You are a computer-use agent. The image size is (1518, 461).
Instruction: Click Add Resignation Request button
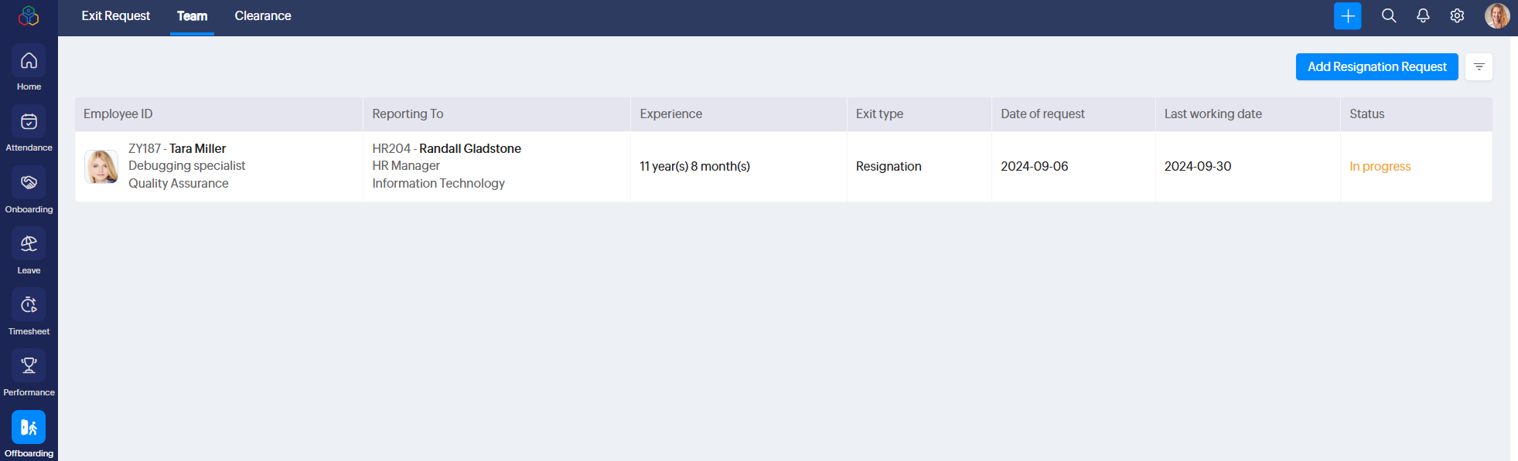click(1376, 66)
